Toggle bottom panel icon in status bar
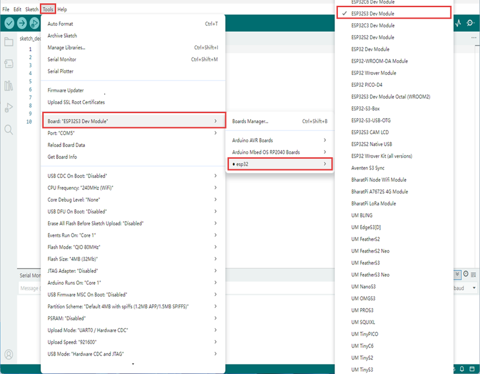The height and width of the screenshot is (374, 480). [x=472, y=369]
